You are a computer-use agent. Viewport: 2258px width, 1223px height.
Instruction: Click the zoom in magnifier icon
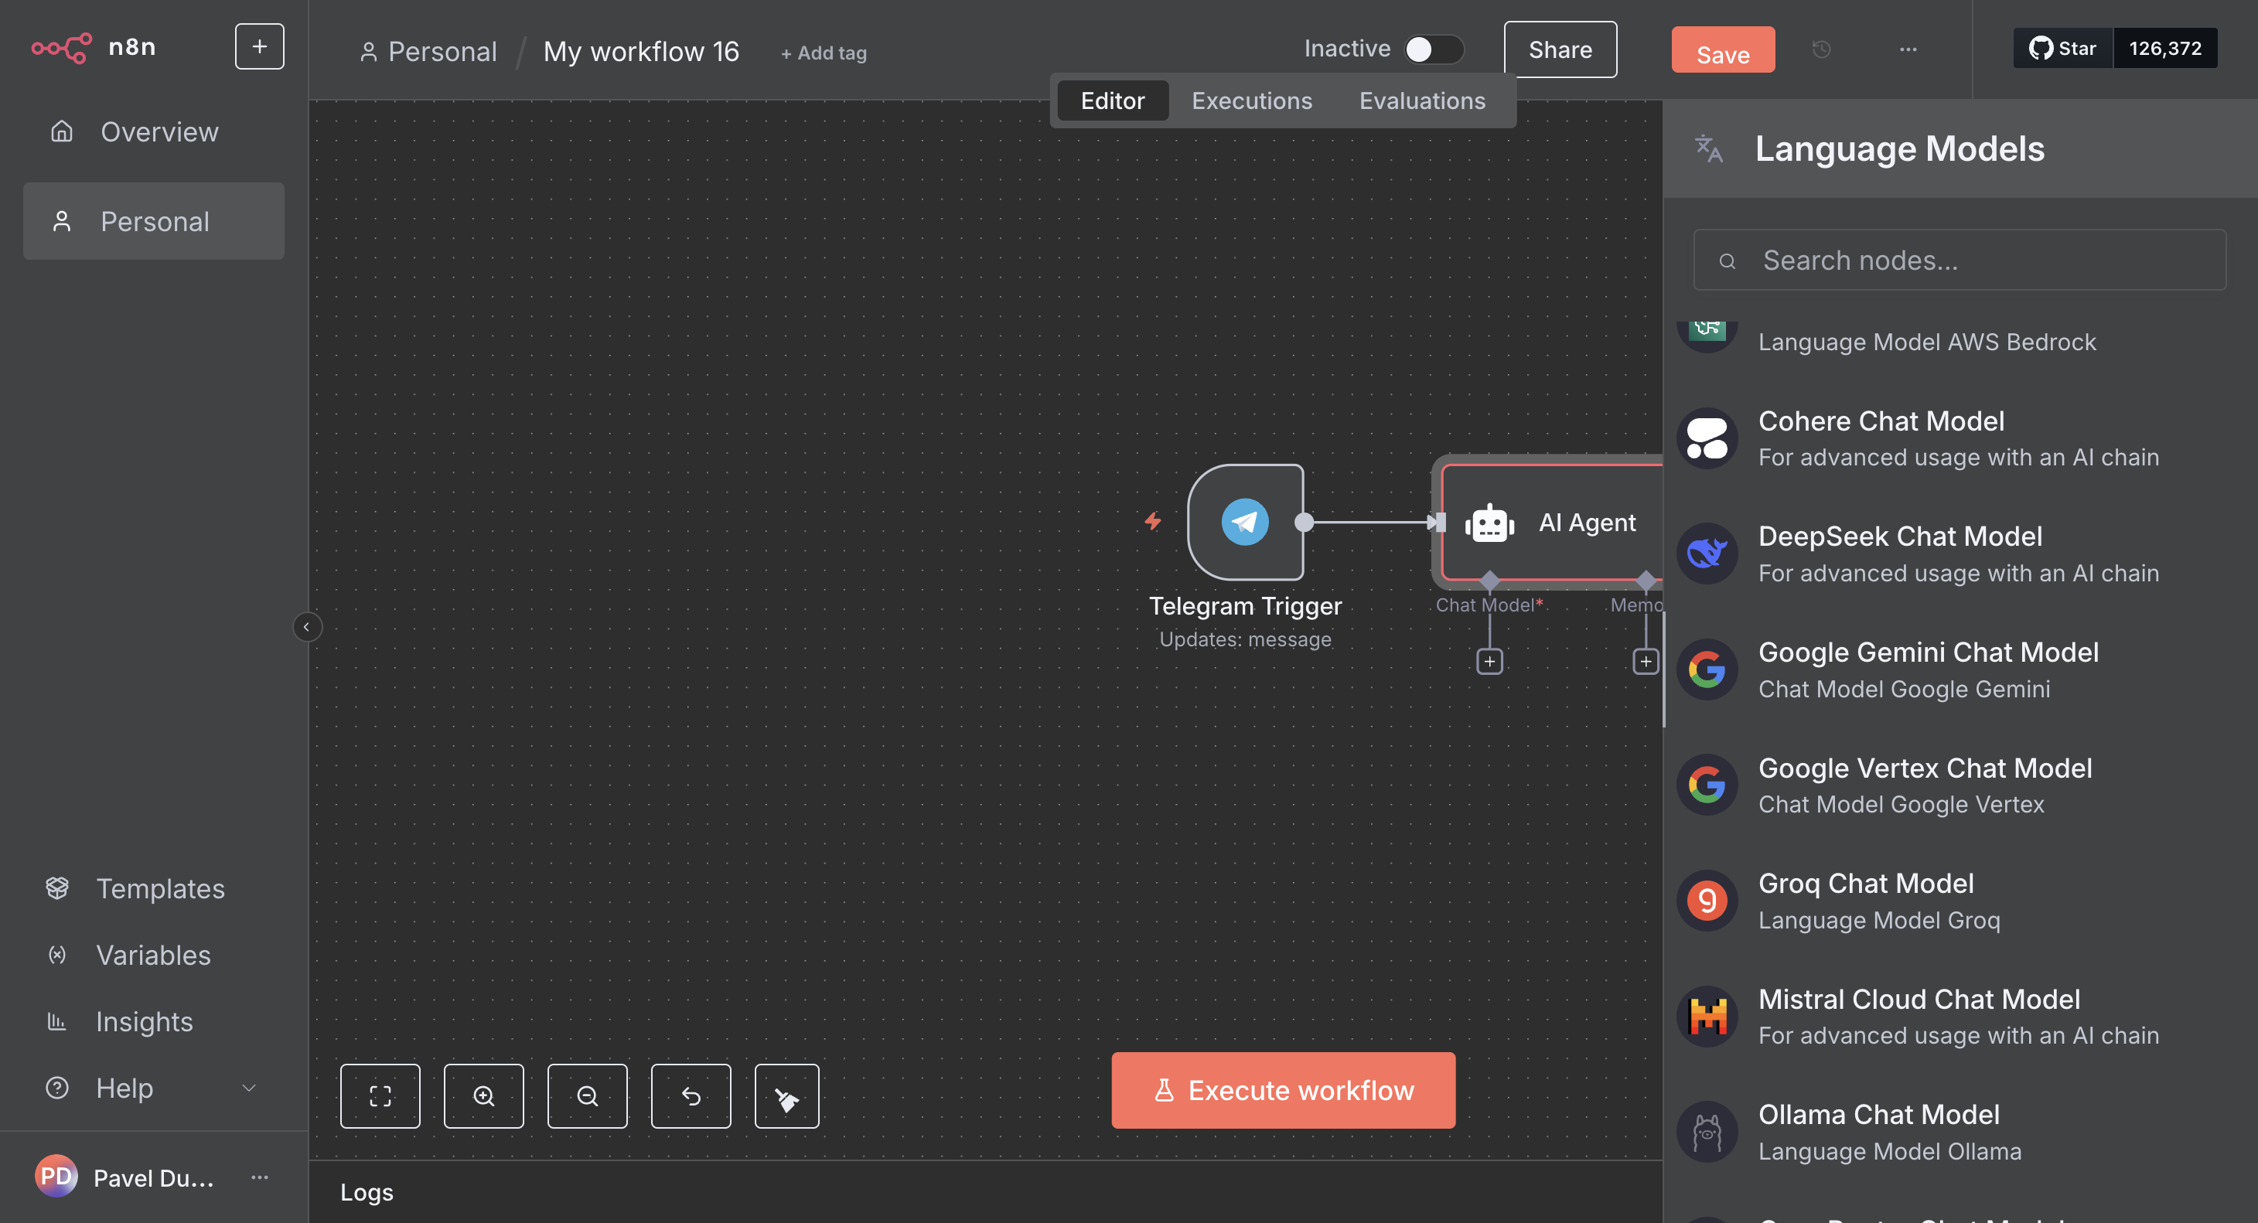[483, 1096]
